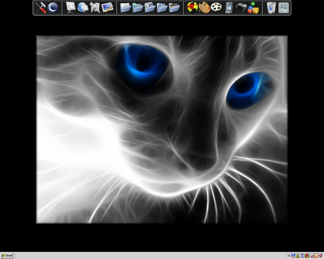The width and height of the screenshot is (324, 259).
Task: Click the gray device with red badge tray icon
Action: pyautogui.click(x=312, y=255)
